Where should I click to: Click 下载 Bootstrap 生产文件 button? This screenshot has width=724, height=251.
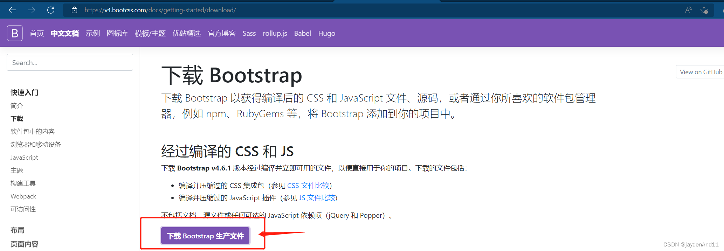[205, 236]
